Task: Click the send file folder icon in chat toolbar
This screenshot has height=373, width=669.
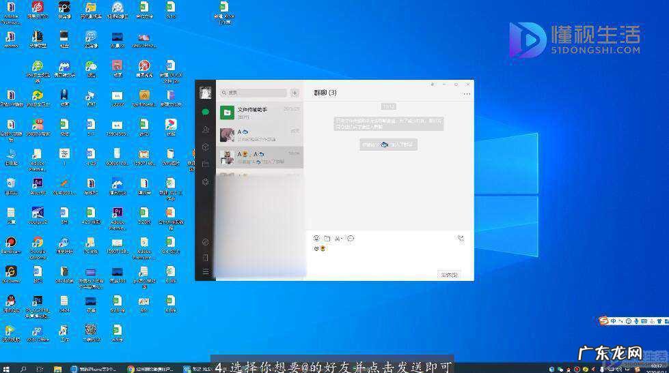Action: 327,239
